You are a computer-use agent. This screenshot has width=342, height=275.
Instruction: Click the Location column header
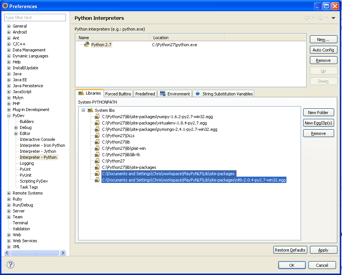tap(187, 38)
